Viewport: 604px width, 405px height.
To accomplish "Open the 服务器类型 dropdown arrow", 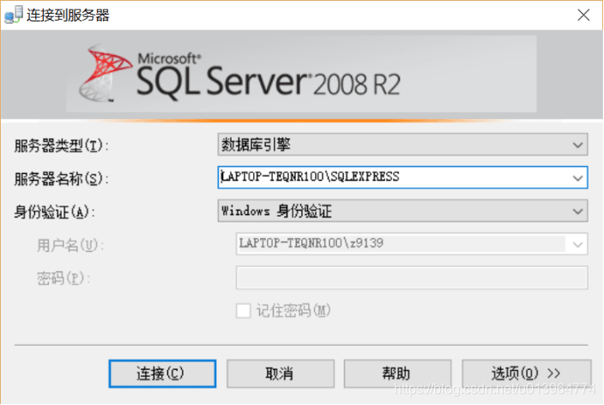I will (577, 145).
